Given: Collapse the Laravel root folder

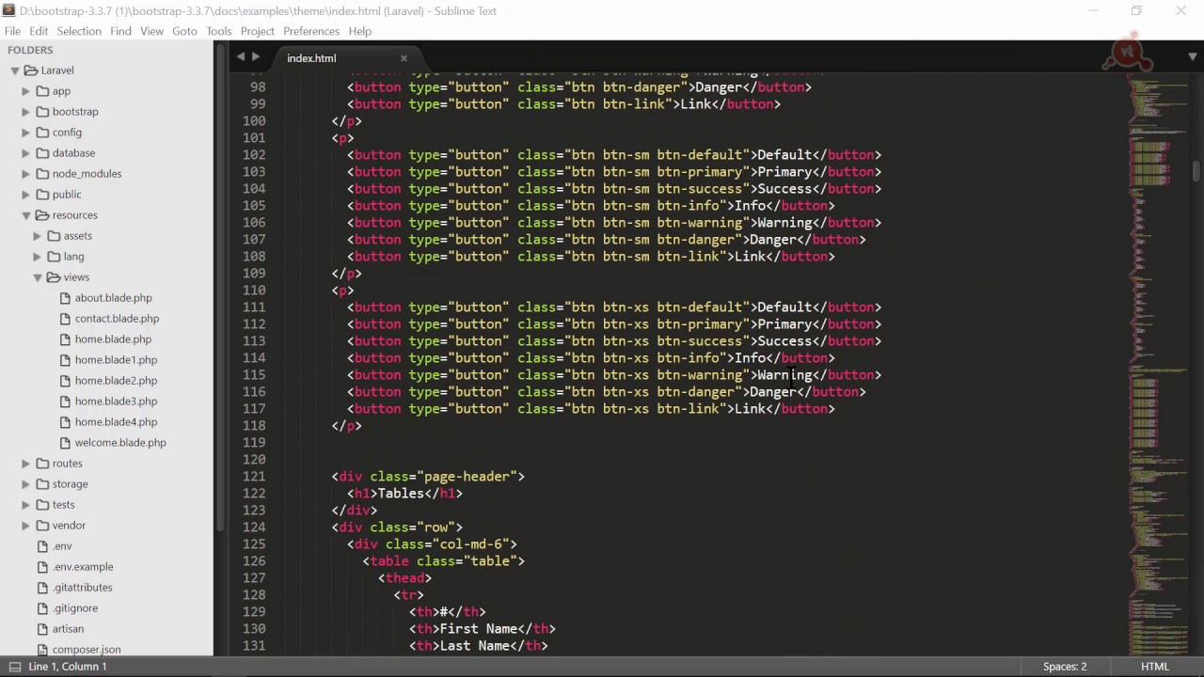Looking at the screenshot, I should (15, 71).
